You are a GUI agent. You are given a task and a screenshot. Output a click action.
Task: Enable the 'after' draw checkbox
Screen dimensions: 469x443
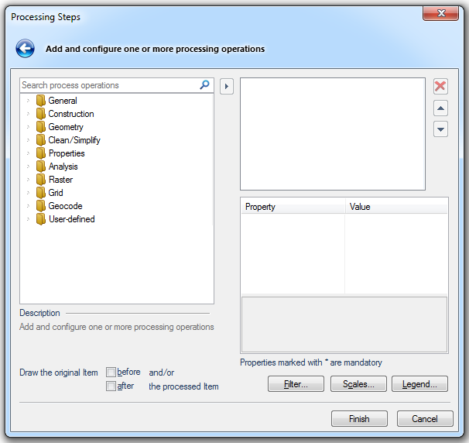[111, 386]
